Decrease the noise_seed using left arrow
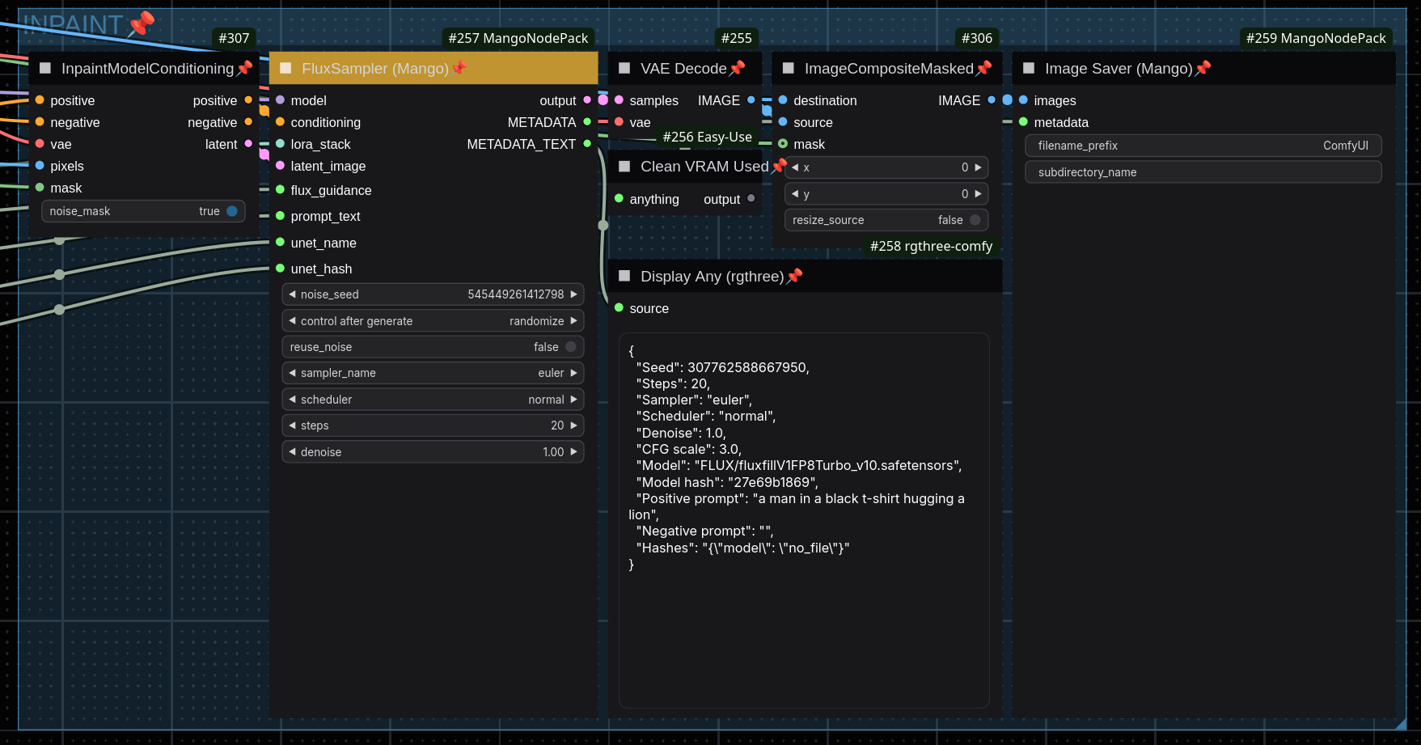1421x745 pixels. [x=292, y=294]
